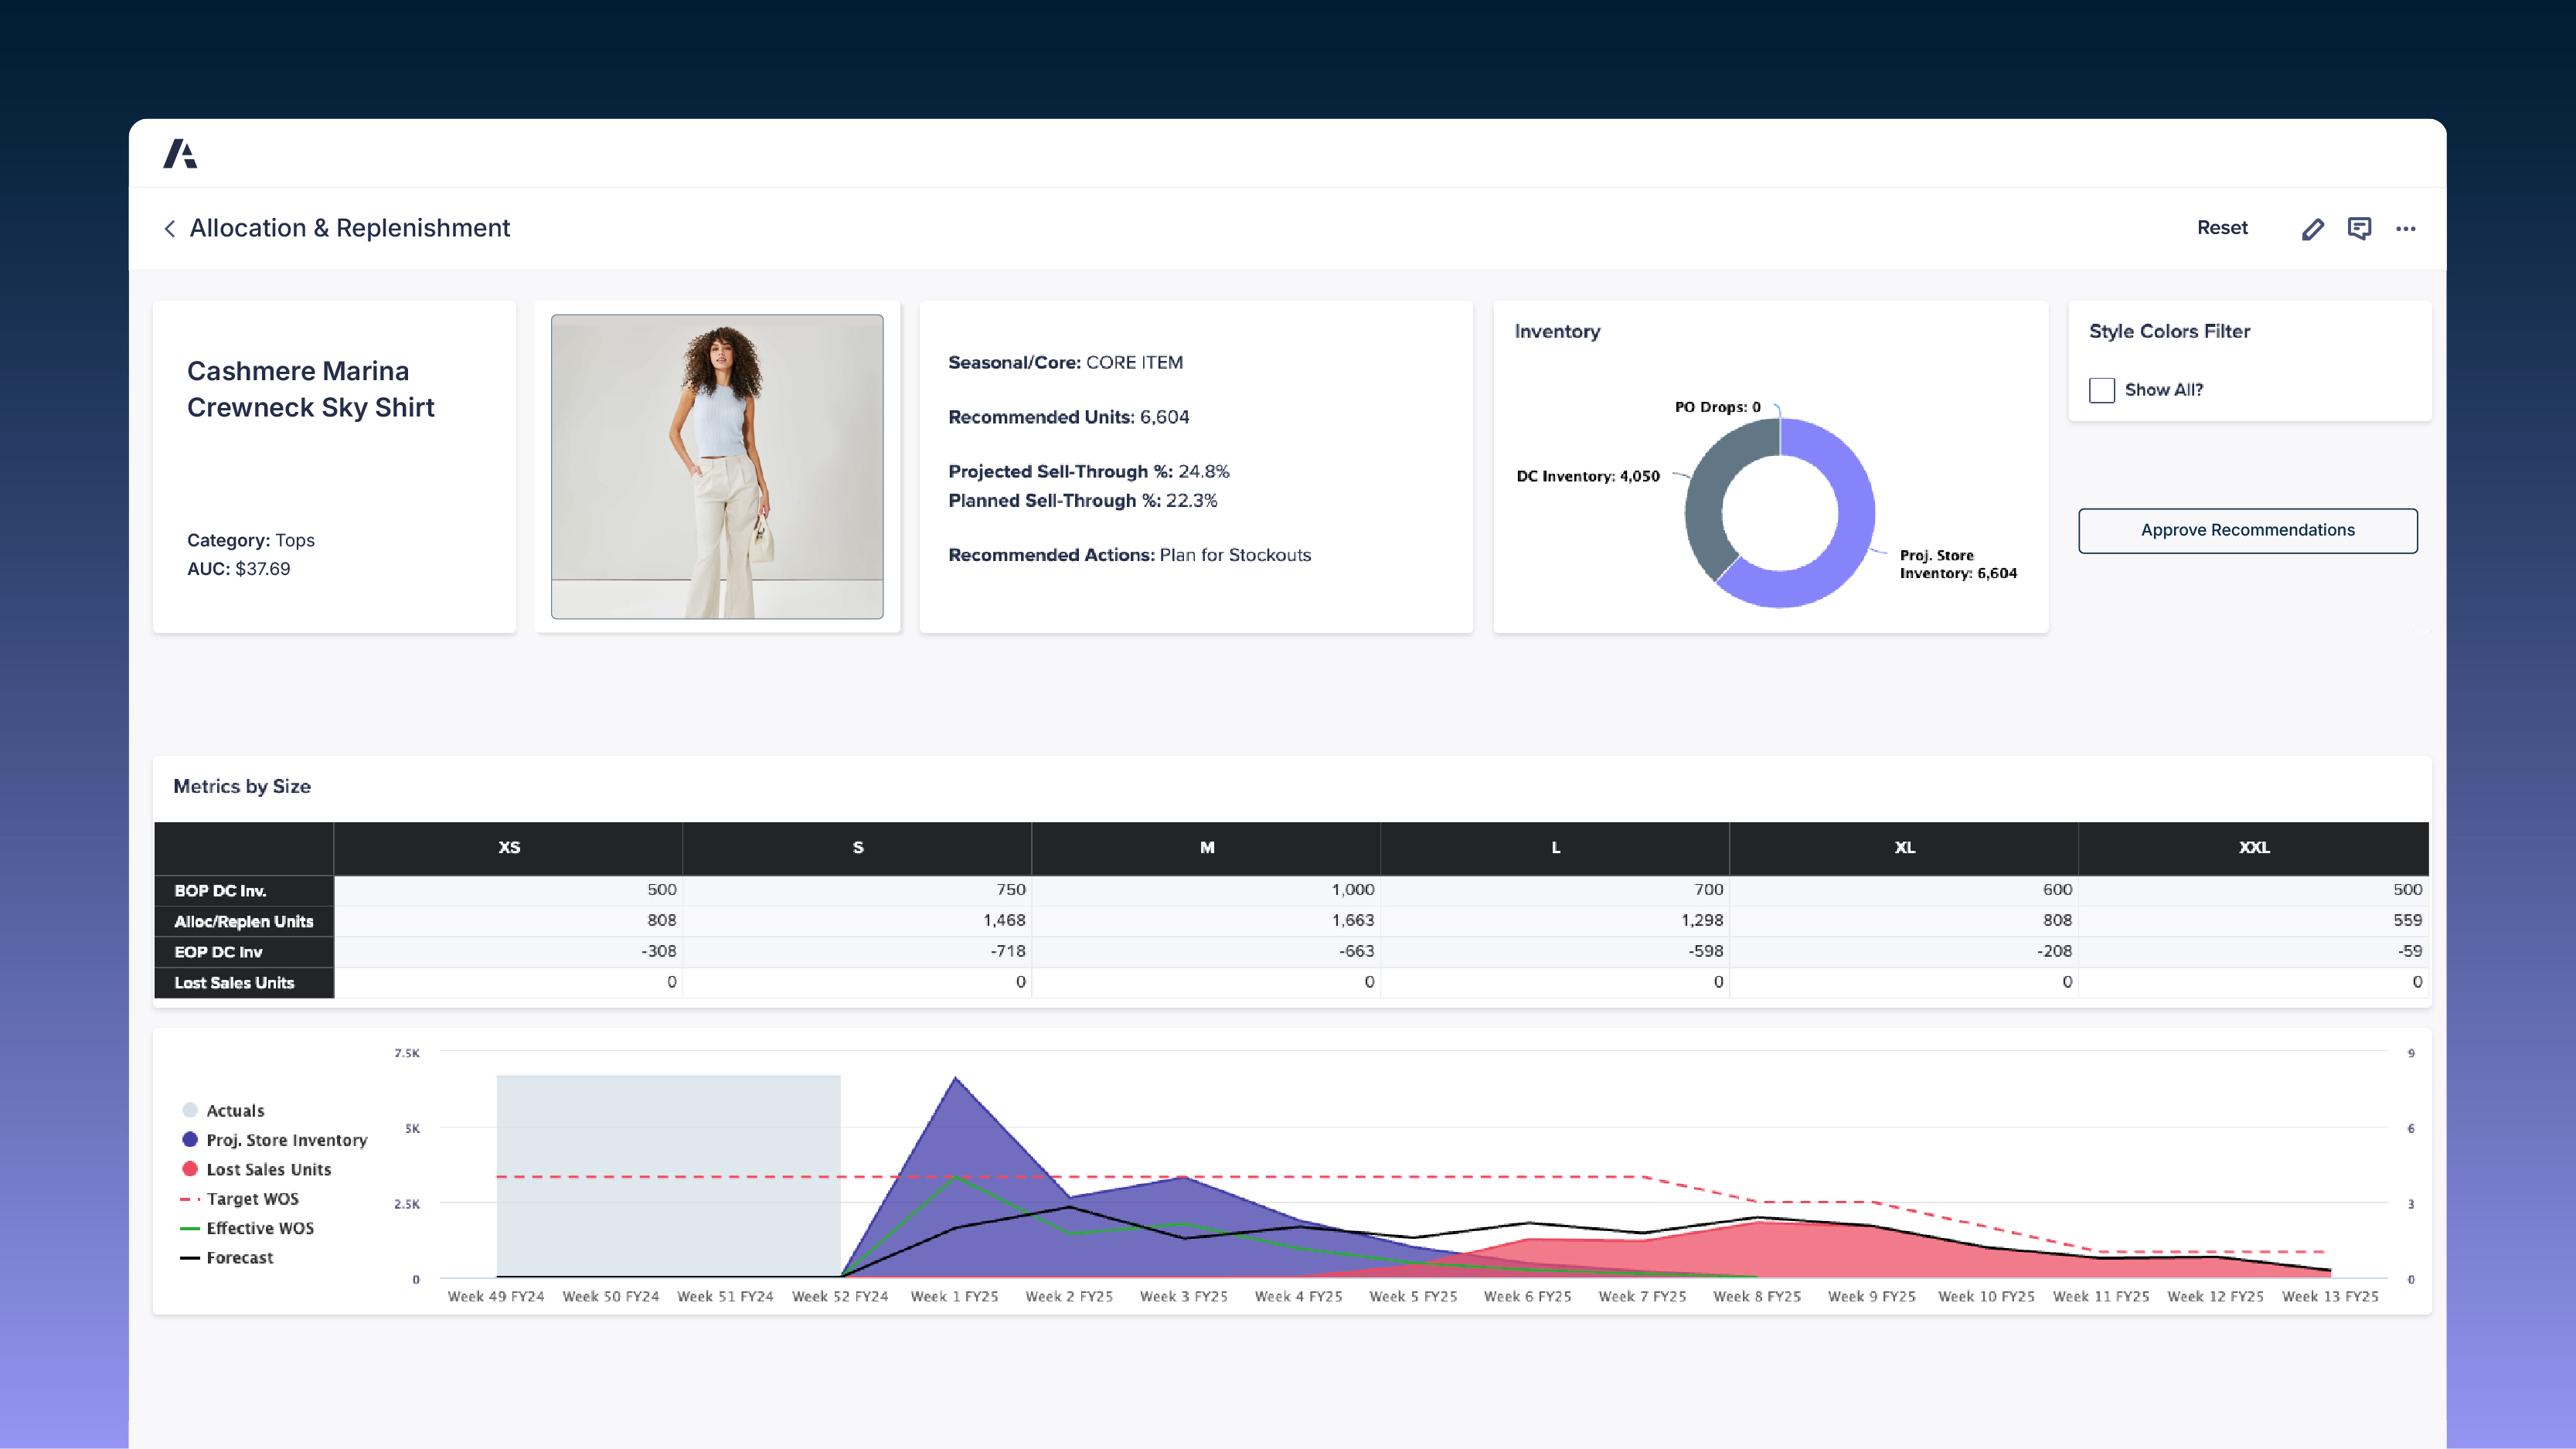Click the Reset button
This screenshot has height=1449, width=2576.
click(2221, 228)
